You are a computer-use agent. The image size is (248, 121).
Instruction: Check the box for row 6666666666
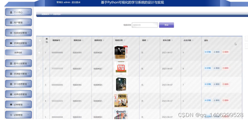tap(39, 85)
